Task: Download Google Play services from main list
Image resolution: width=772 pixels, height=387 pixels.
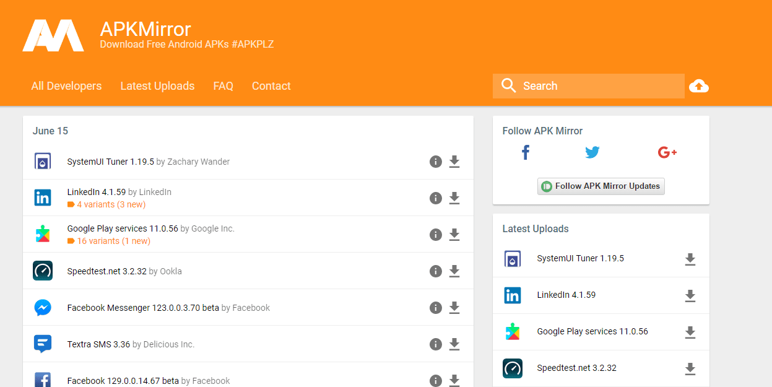Action: coord(454,235)
